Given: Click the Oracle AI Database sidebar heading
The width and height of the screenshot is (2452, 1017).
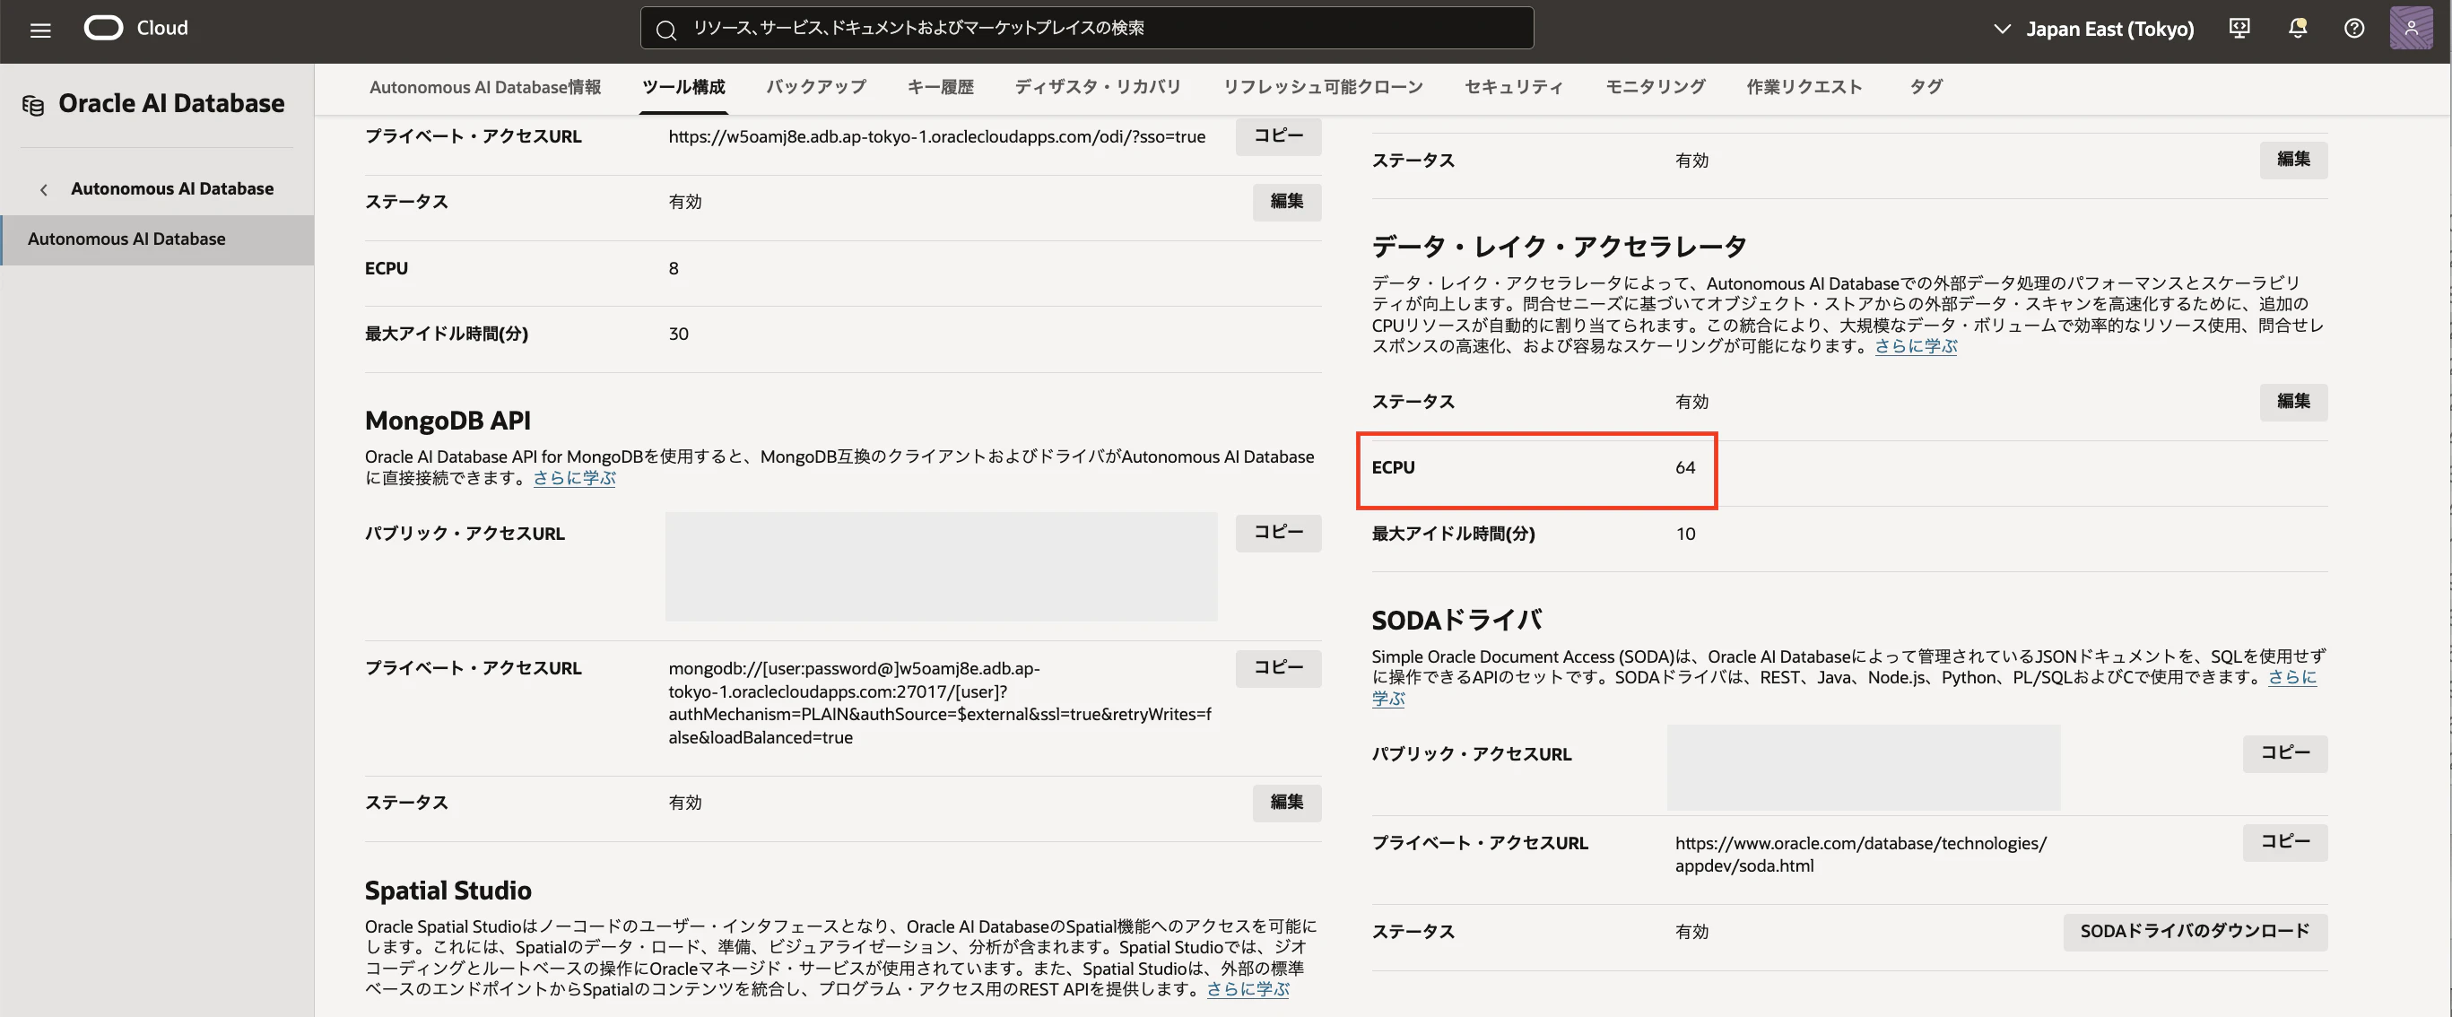Looking at the screenshot, I should 171,104.
